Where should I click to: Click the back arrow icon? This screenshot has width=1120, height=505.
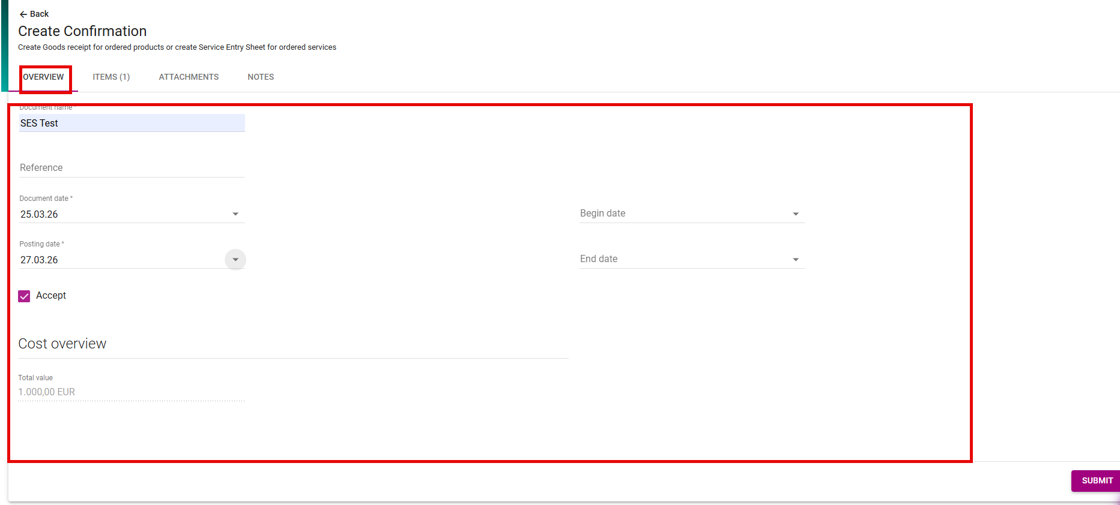click(x=23, y=14)
